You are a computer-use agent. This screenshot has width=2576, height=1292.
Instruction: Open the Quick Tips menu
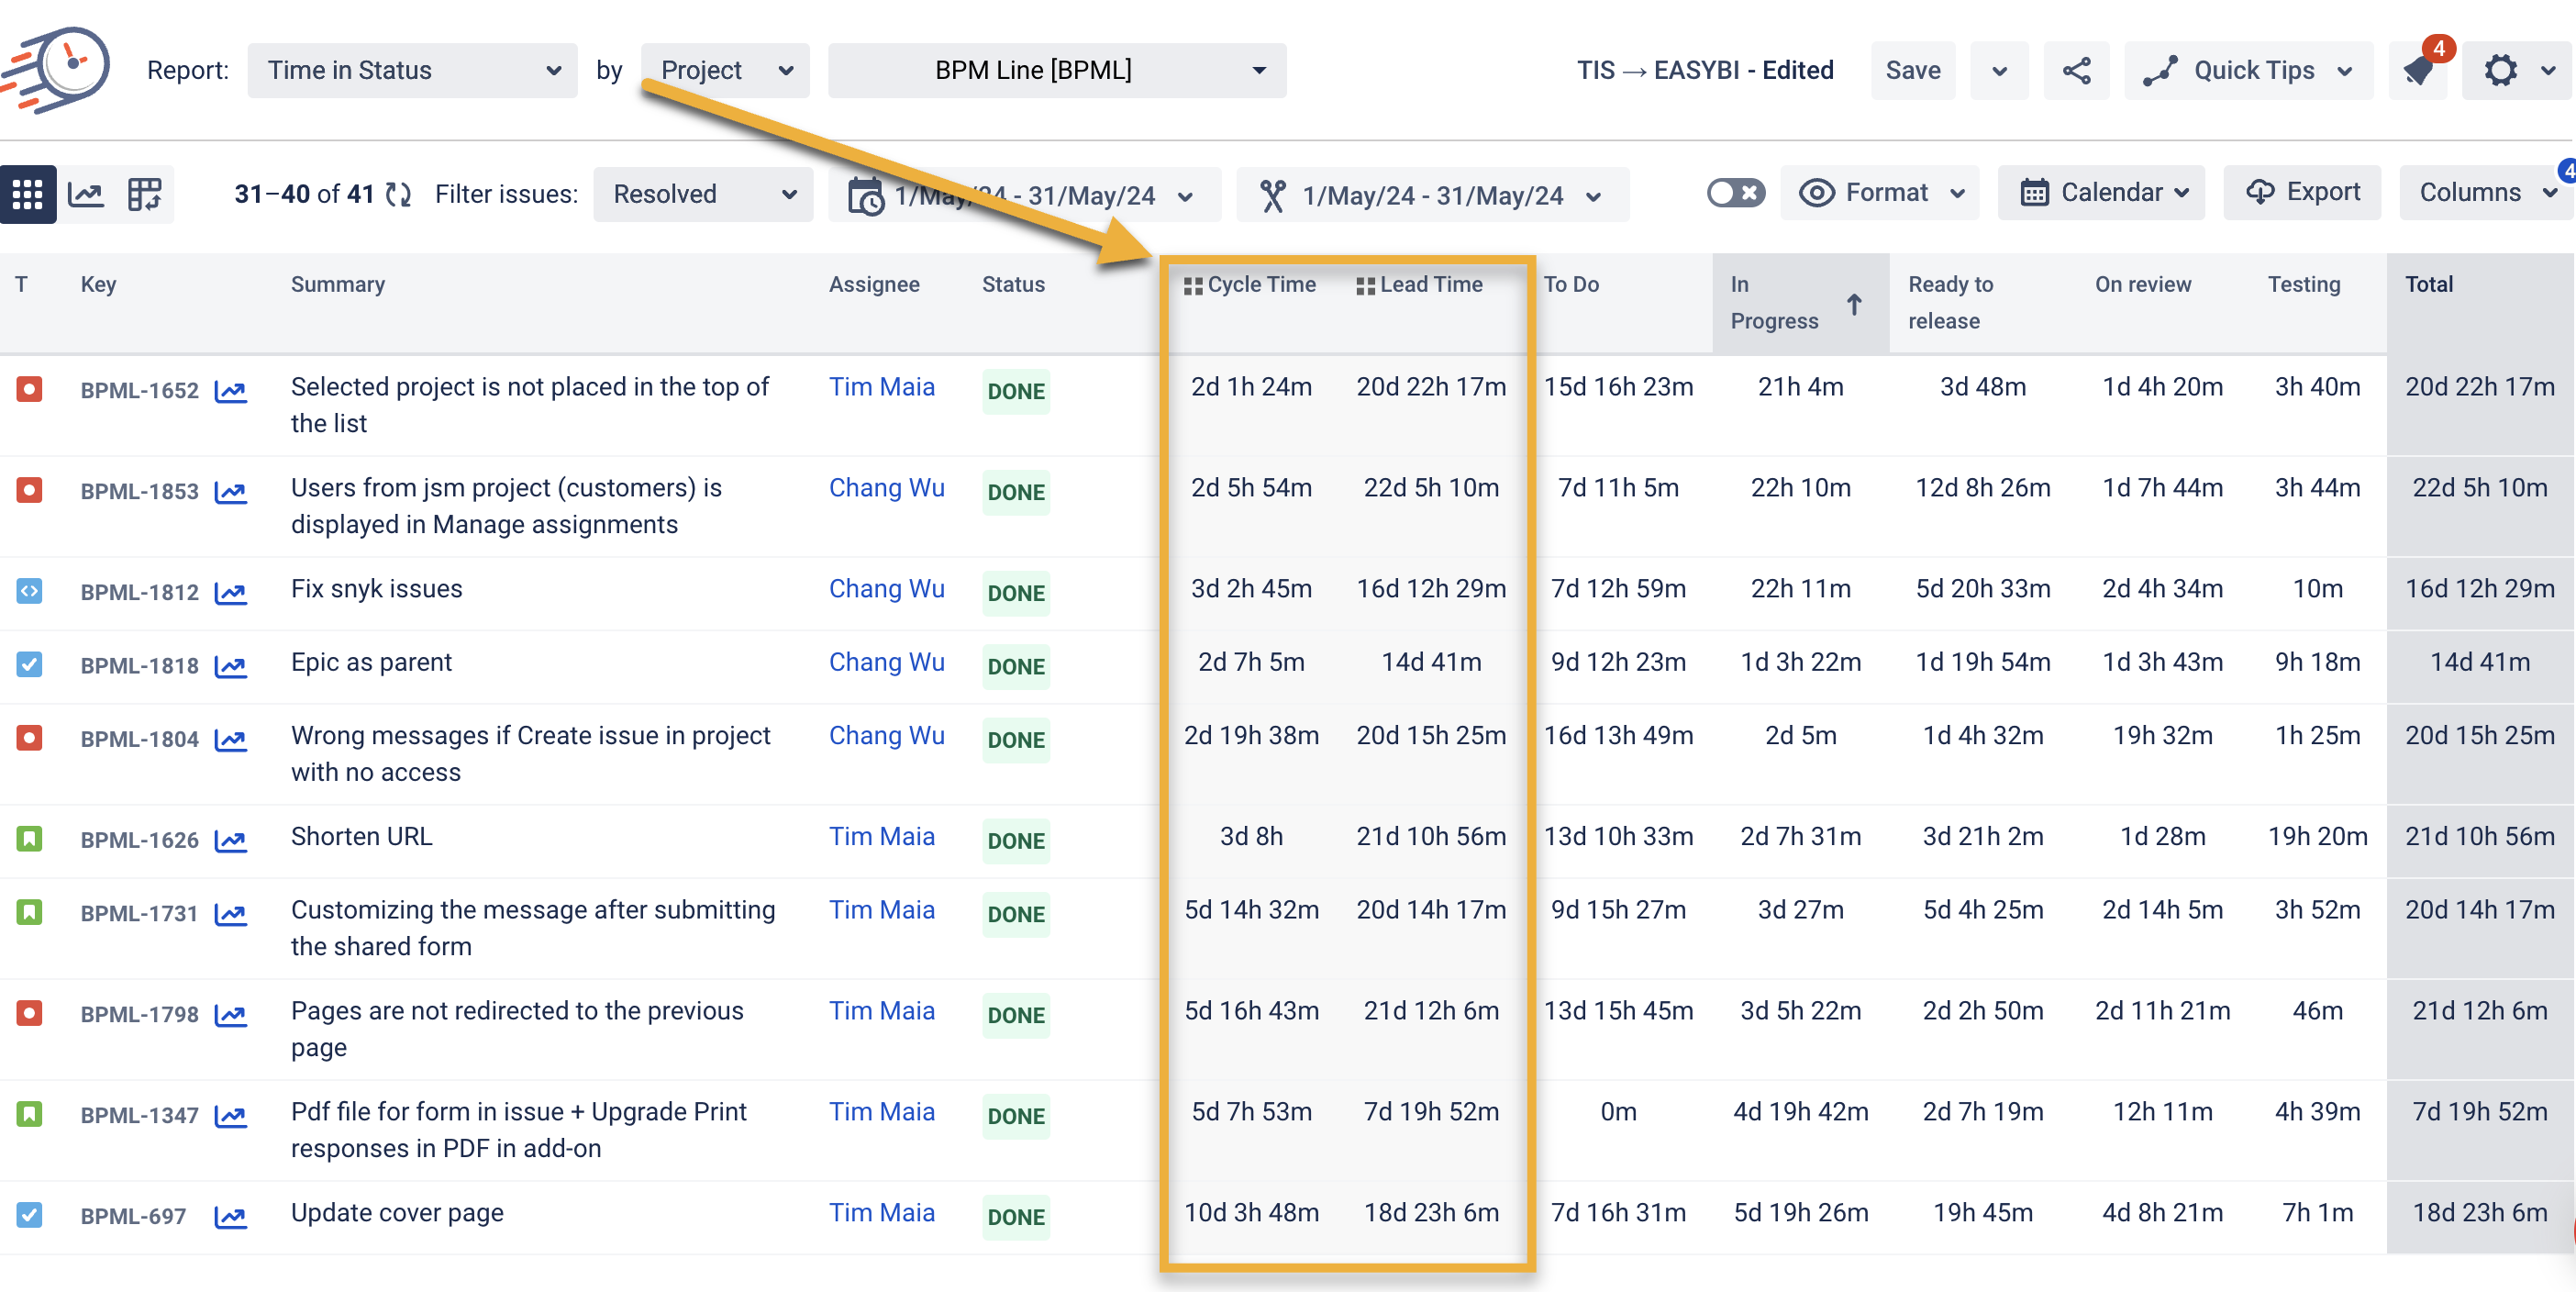tap(2248, 70)
